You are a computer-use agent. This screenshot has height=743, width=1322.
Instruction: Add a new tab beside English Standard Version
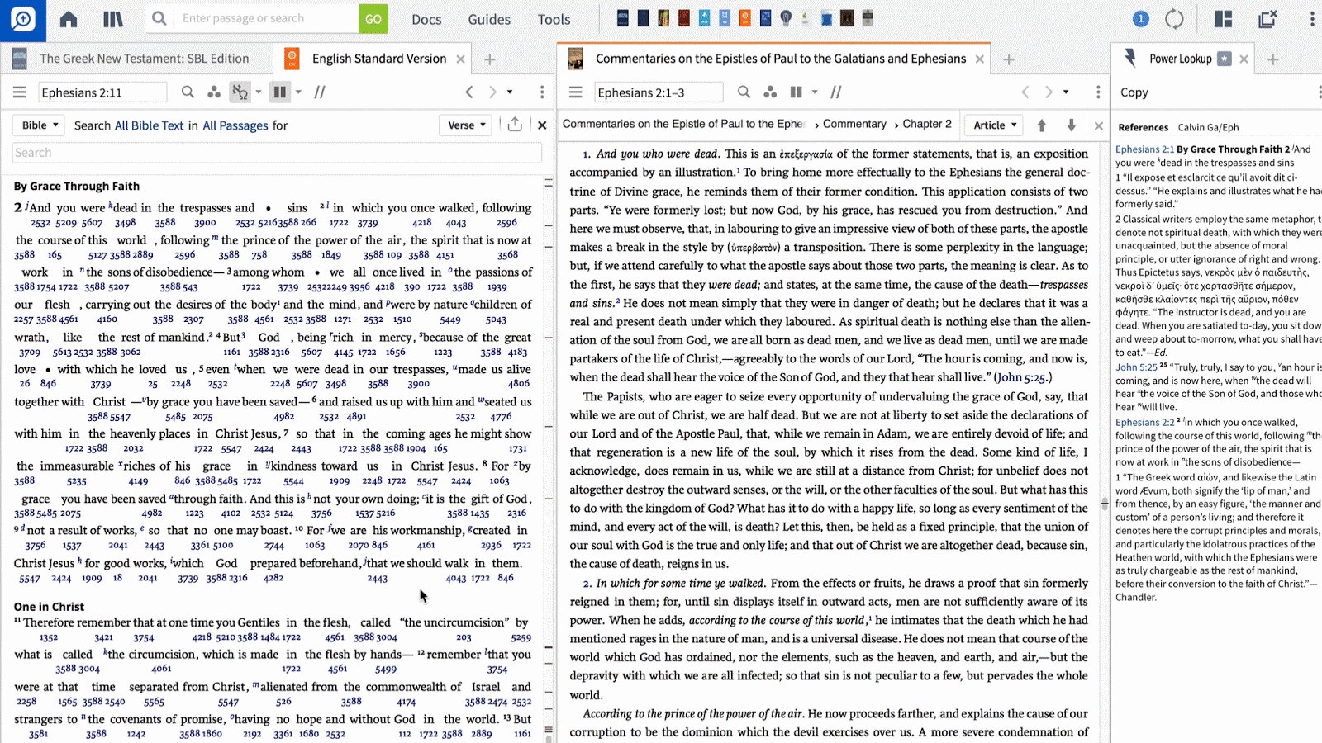point(490,59)
